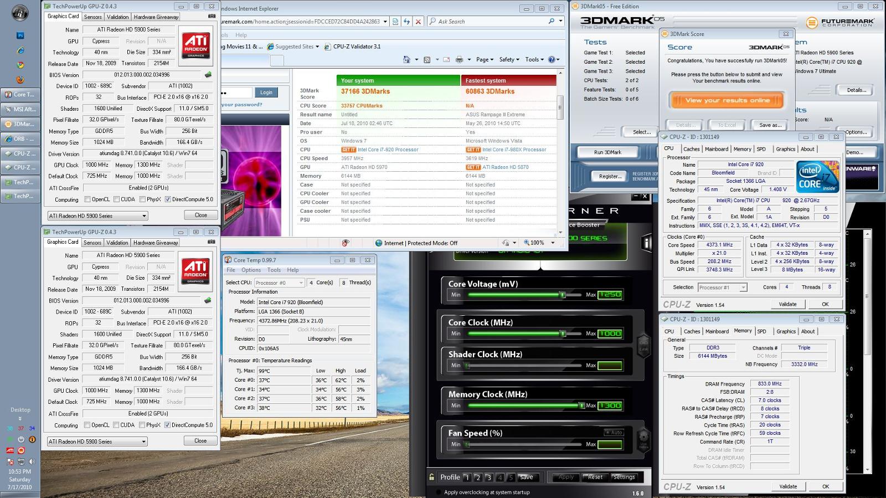
Task: Click red stop icon in Internet Explorer
Action: point(418,21)
